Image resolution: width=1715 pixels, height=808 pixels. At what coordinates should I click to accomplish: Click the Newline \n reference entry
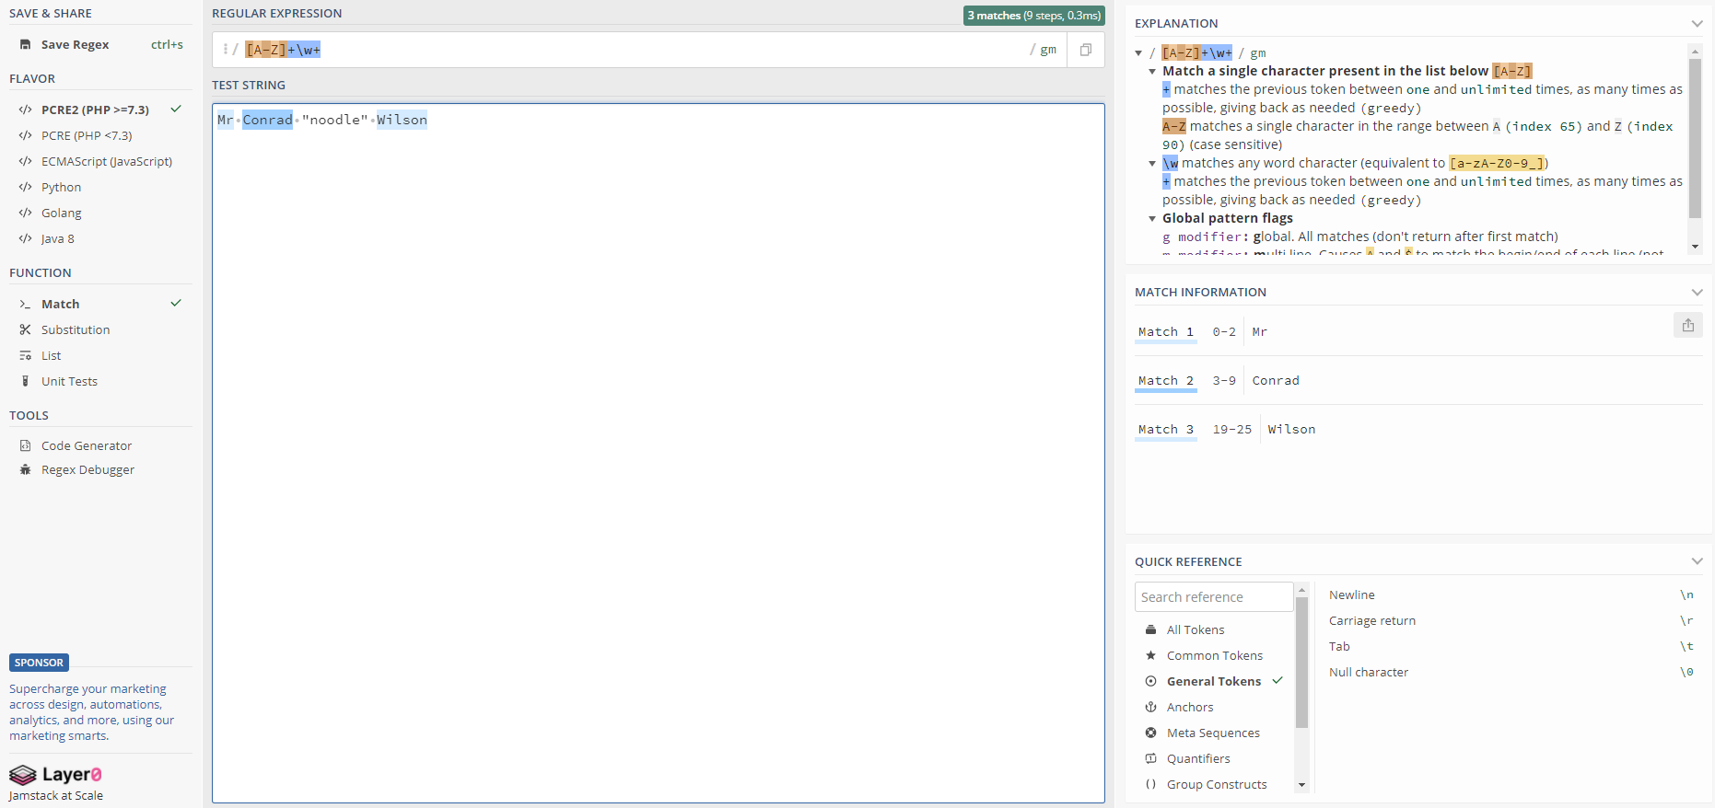click(x=1511, y=595)
